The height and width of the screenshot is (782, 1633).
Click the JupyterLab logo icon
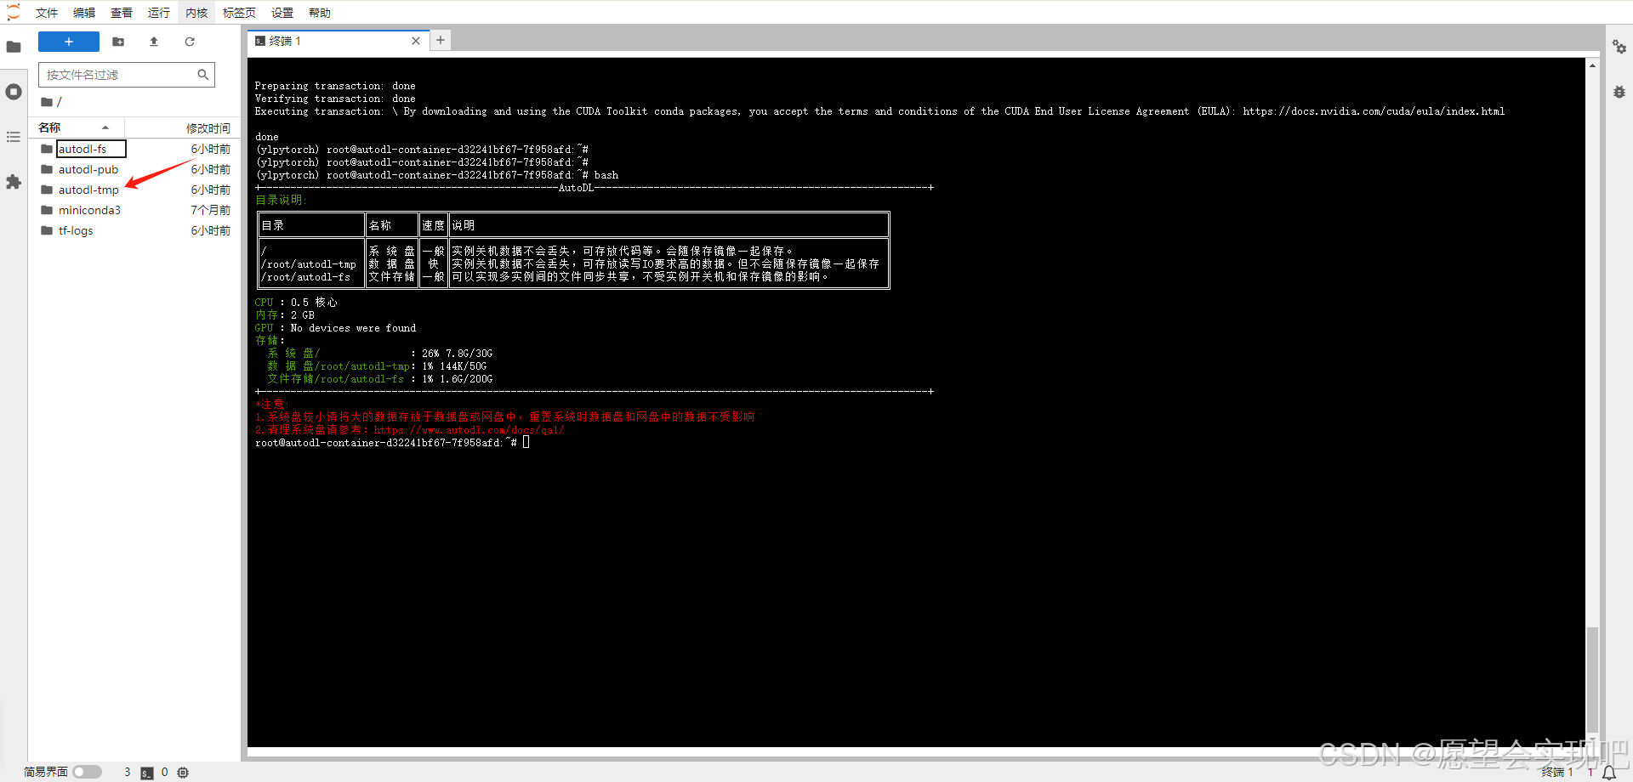tap(13, 12)
